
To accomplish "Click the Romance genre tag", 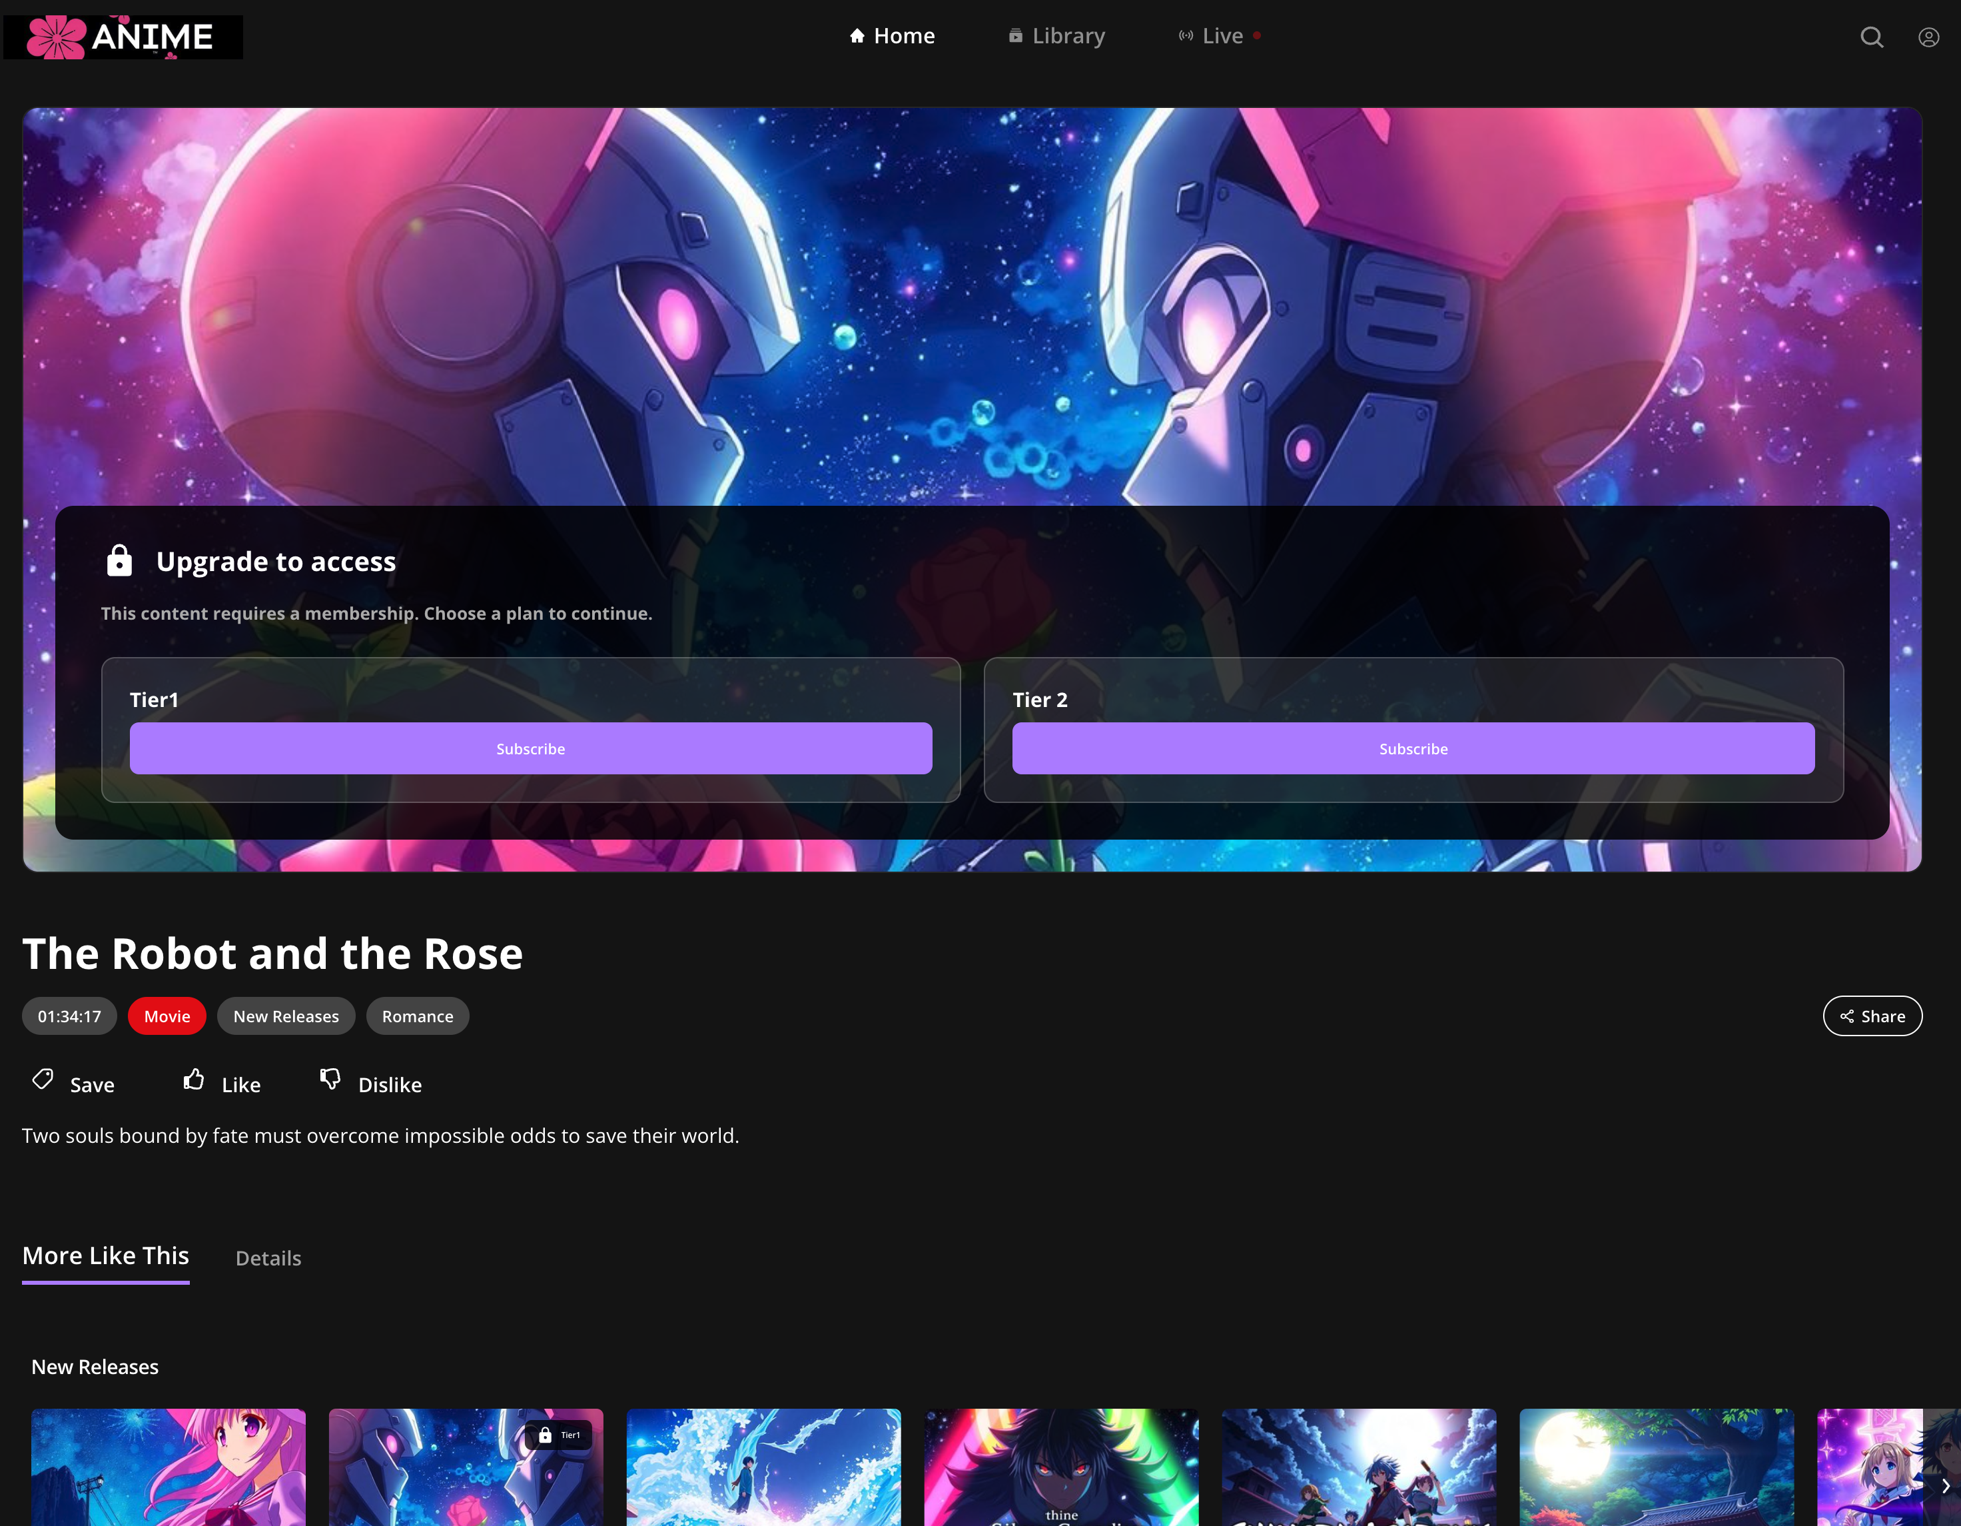I will 418,1017.
